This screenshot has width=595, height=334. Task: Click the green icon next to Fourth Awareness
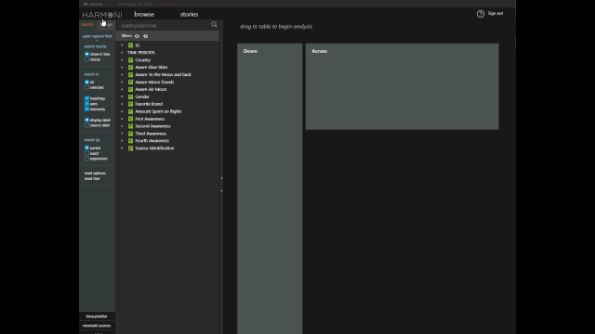[130, 141]
